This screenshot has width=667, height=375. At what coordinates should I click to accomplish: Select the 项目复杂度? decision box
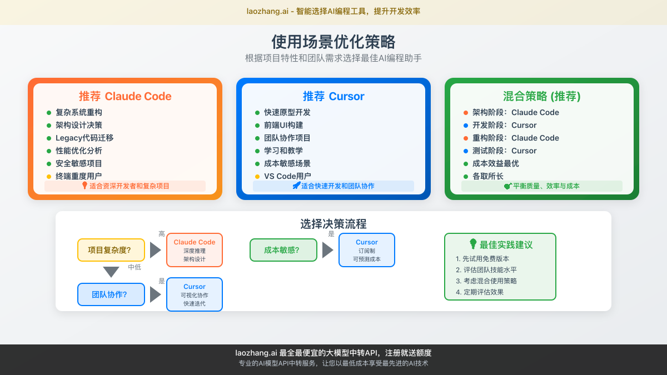click(111, 250)
